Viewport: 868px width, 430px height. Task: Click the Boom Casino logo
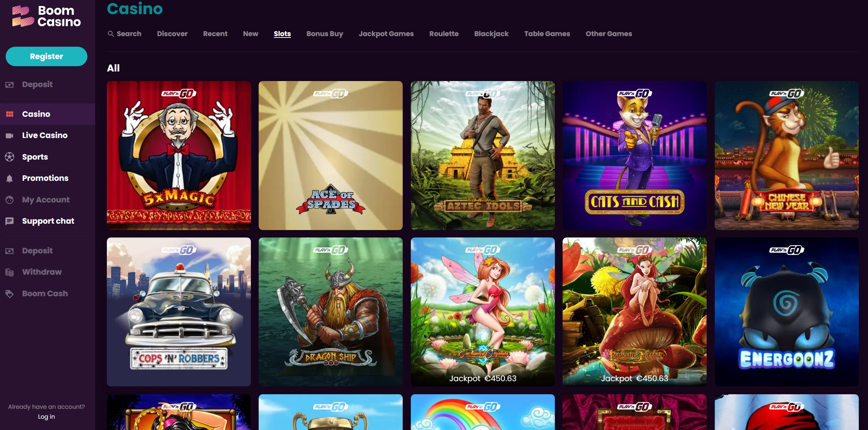point(46,16)
